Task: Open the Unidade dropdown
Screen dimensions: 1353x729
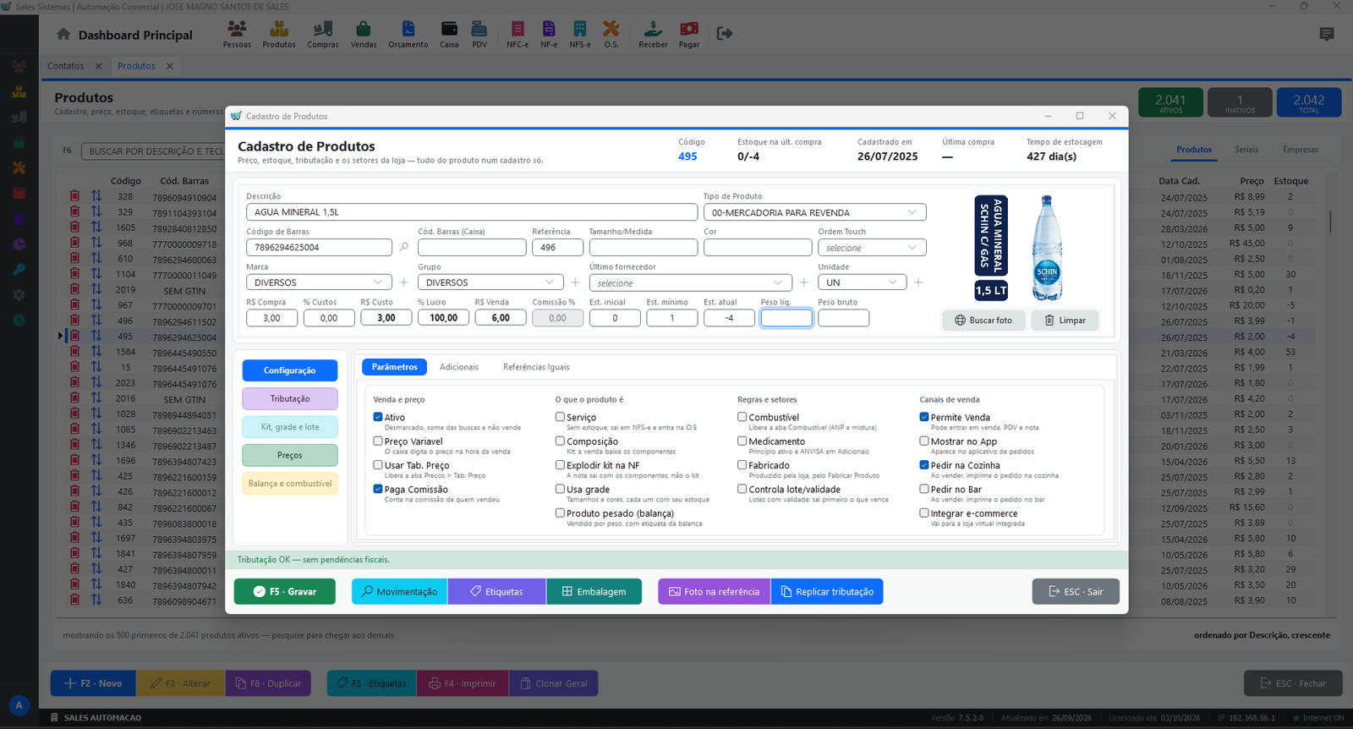Action: click(862, 282)
